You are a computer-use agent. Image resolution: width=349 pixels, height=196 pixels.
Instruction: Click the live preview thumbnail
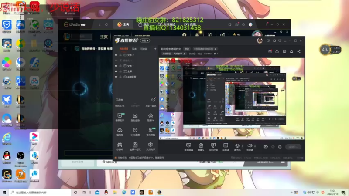coord(232,99)
